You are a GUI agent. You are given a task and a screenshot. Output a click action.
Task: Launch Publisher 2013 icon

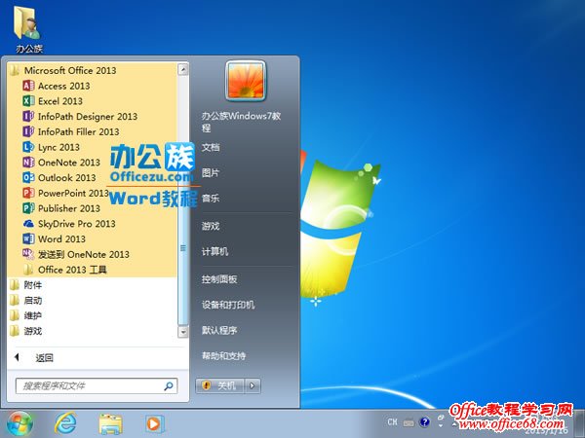(x=28, y=208)
